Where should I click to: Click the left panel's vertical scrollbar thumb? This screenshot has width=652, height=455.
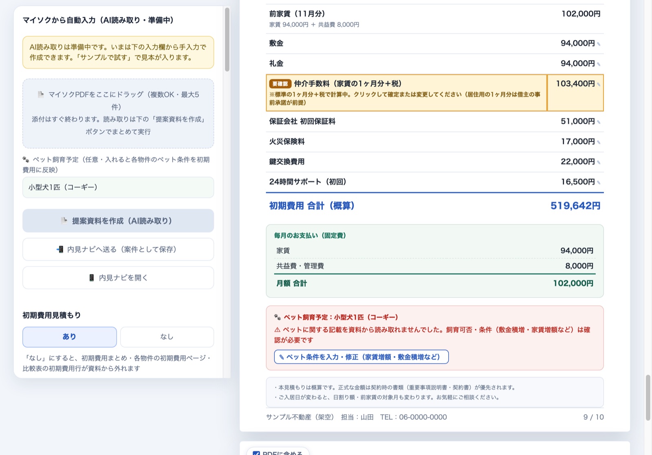227,40
